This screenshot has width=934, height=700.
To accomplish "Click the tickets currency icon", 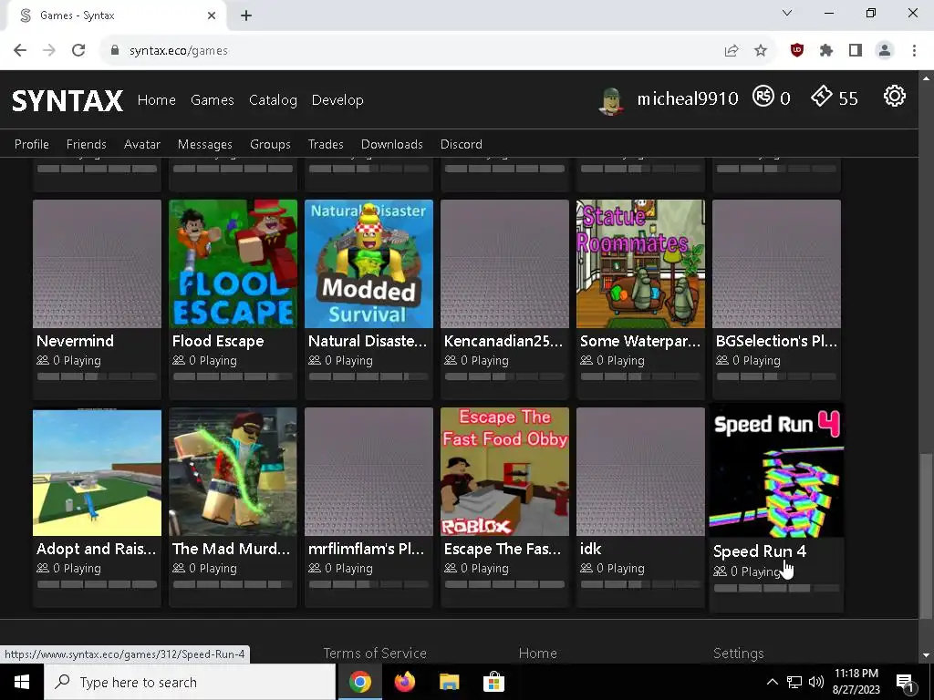I will pyautogui.click(x=822, y=96).
